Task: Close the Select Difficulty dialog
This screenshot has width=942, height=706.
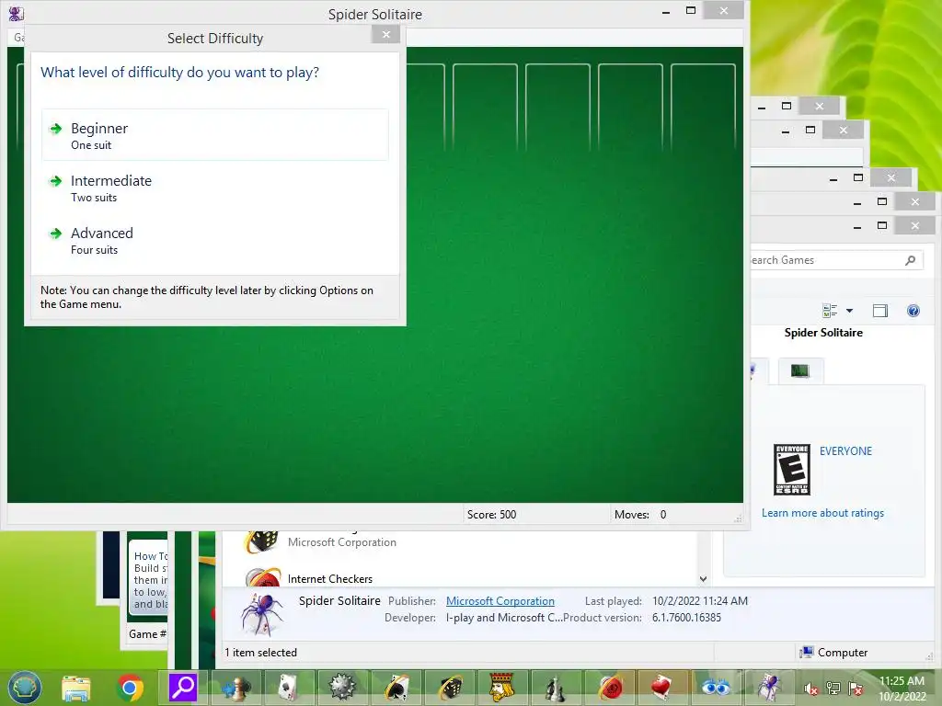Action: (385, 35)
